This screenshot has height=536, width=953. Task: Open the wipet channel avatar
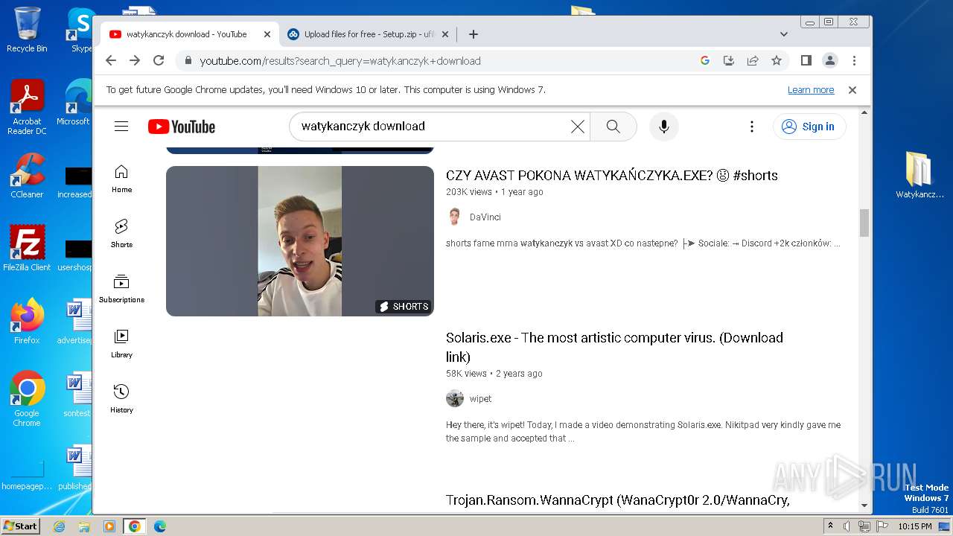click(454, 398)
